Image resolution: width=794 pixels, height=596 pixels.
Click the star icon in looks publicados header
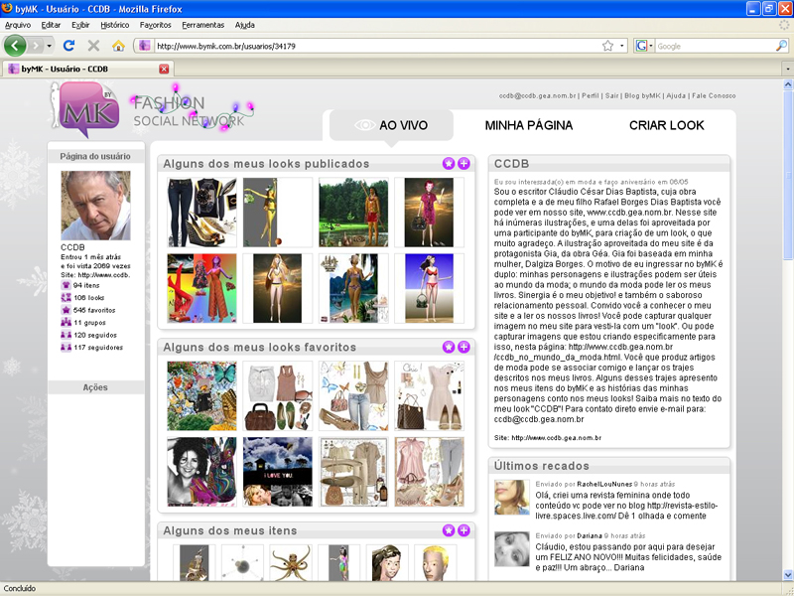[x=449, y=163]
